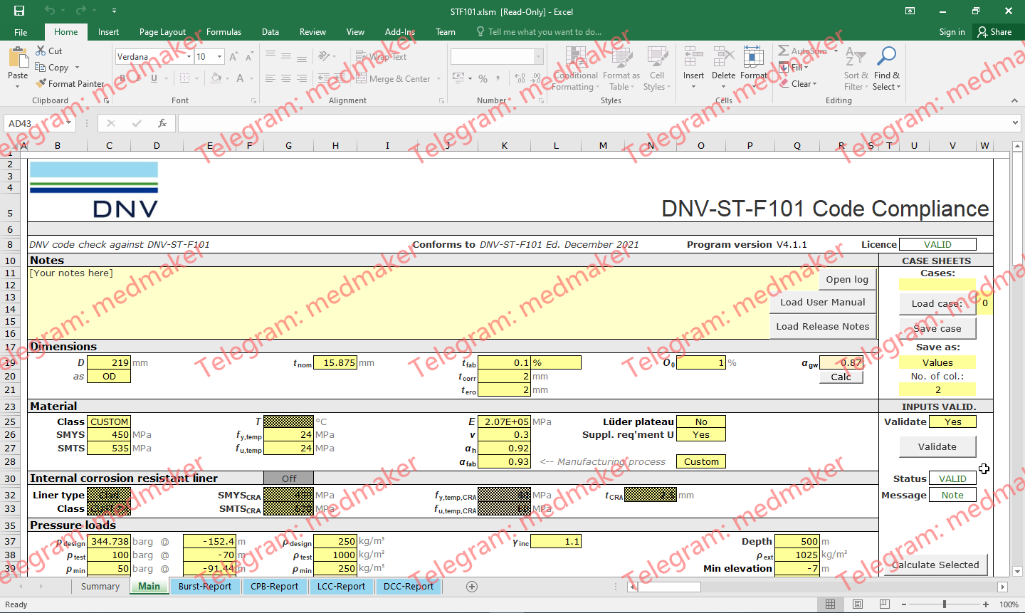Toggle Wrap Text option
The height and width of the screenshot is (613, 1025).
click(x=381, y=57)
